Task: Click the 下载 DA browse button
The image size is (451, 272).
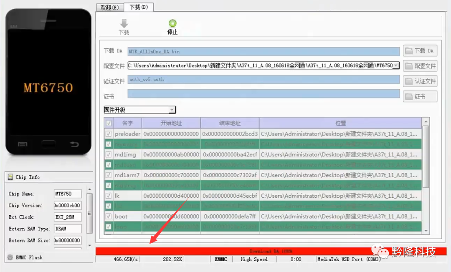Action: [x=420, y=51]
